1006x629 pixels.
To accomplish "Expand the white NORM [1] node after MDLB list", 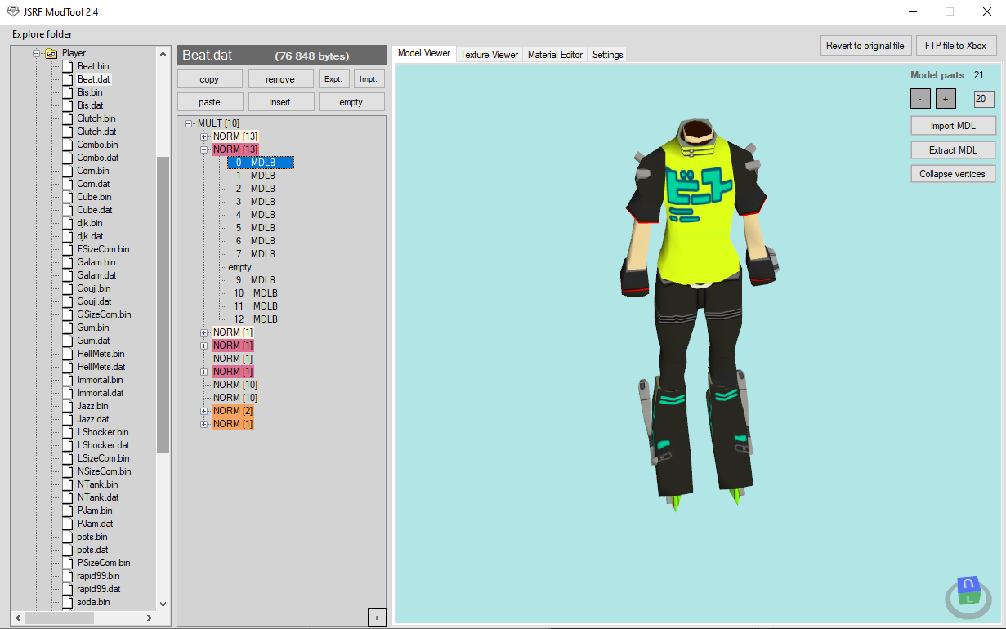I will click(204, 332).
